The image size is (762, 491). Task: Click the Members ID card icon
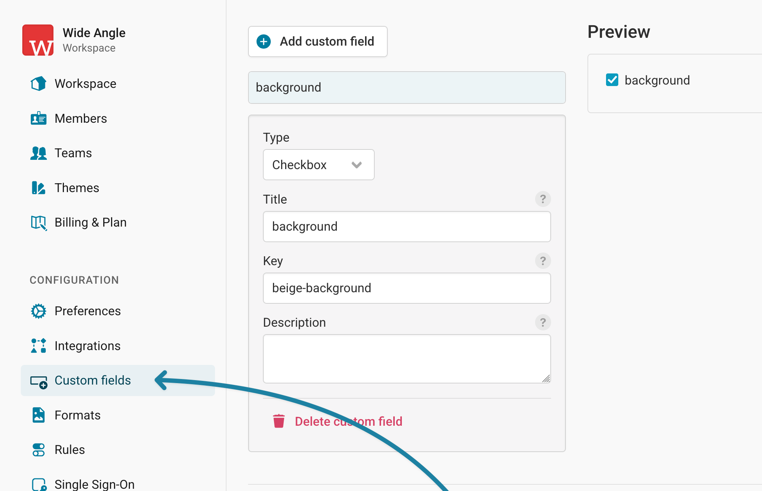point(39,119)
